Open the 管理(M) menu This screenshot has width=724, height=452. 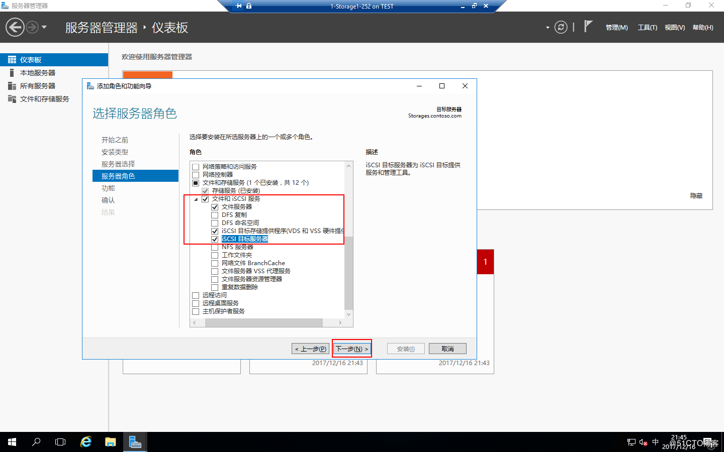pos(616,28)
